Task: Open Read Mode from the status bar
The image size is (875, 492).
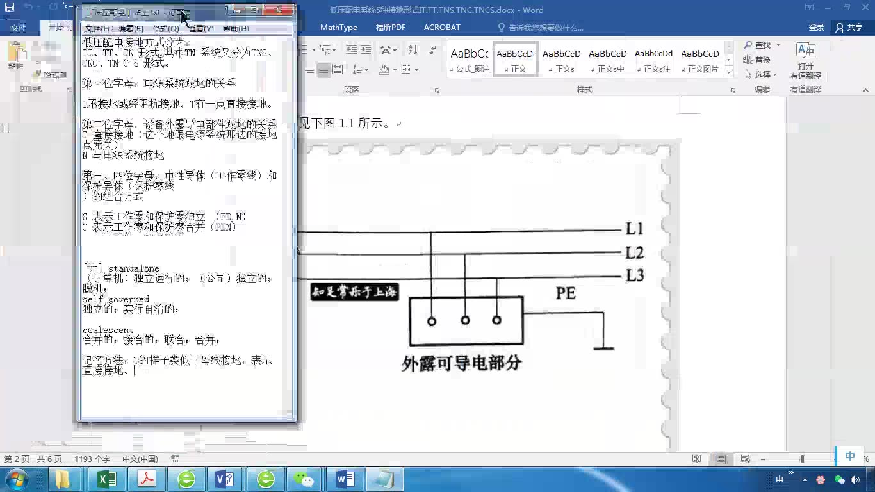Action: click(x=697, y=459)
